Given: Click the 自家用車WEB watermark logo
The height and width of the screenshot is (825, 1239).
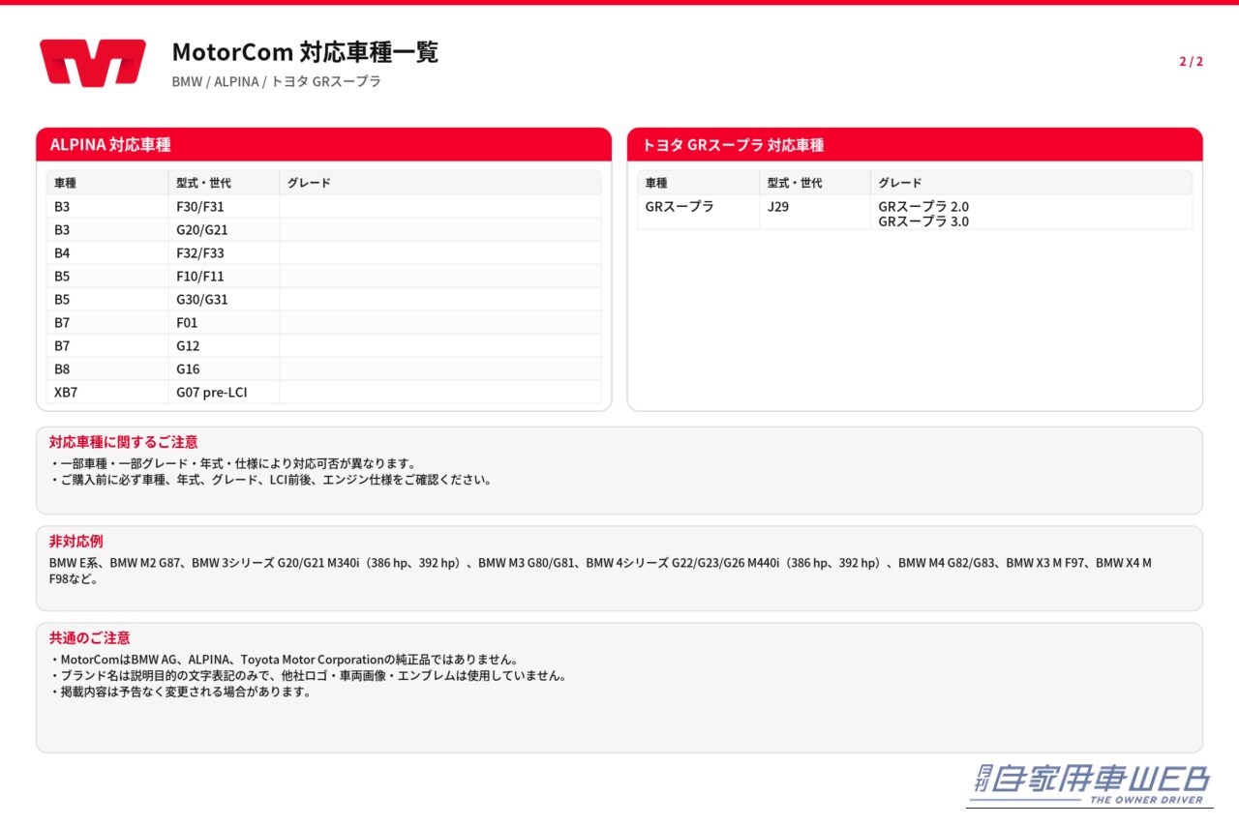Looking at the screenshot, I should pos(1089,784).
